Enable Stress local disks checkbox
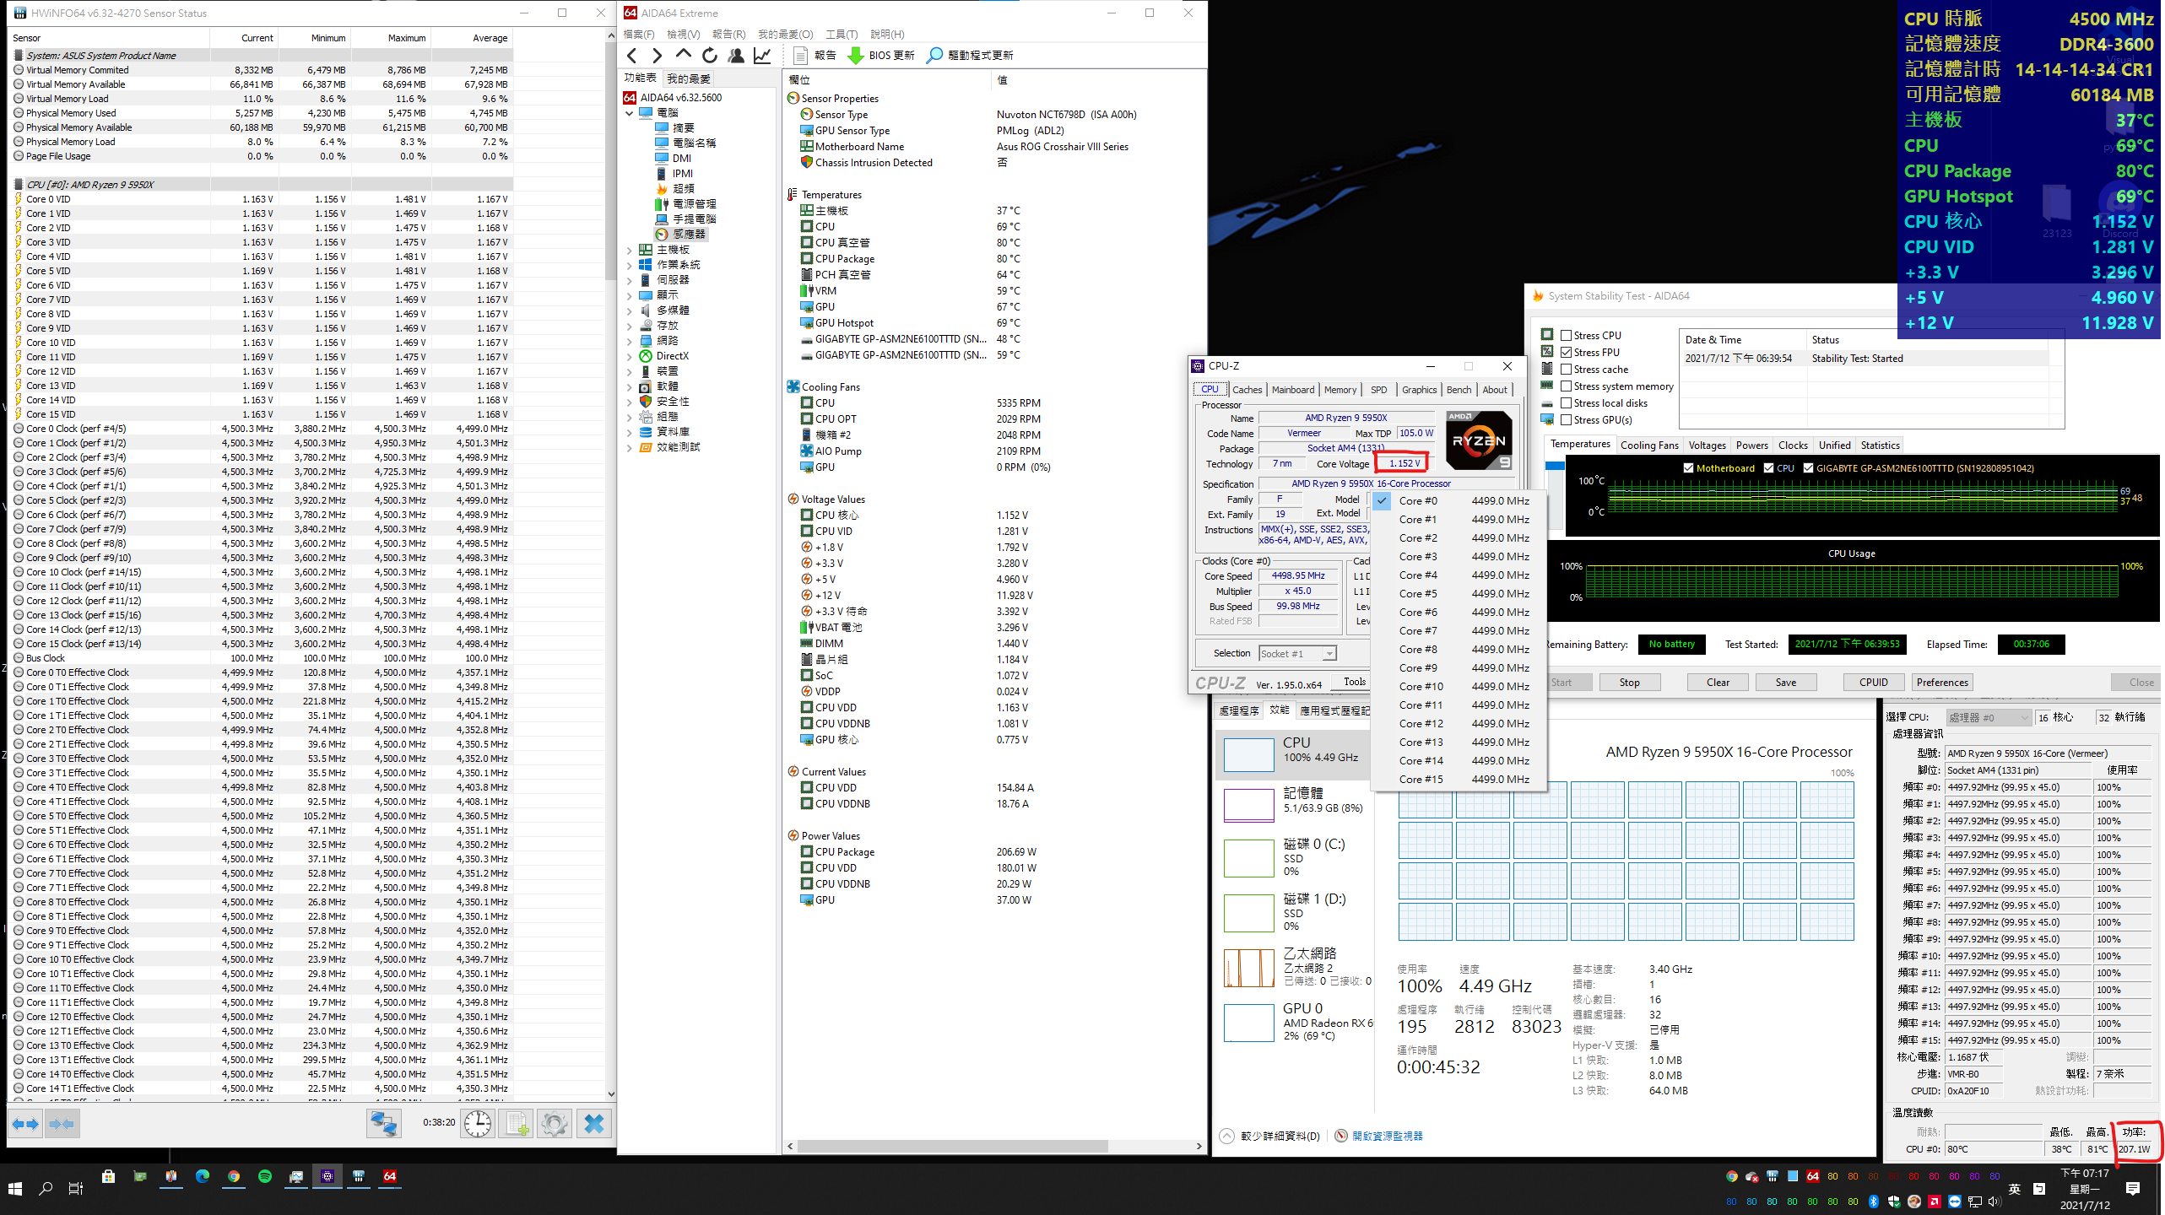Viewport: 2165px width, 1215px height. [1566, 402]
